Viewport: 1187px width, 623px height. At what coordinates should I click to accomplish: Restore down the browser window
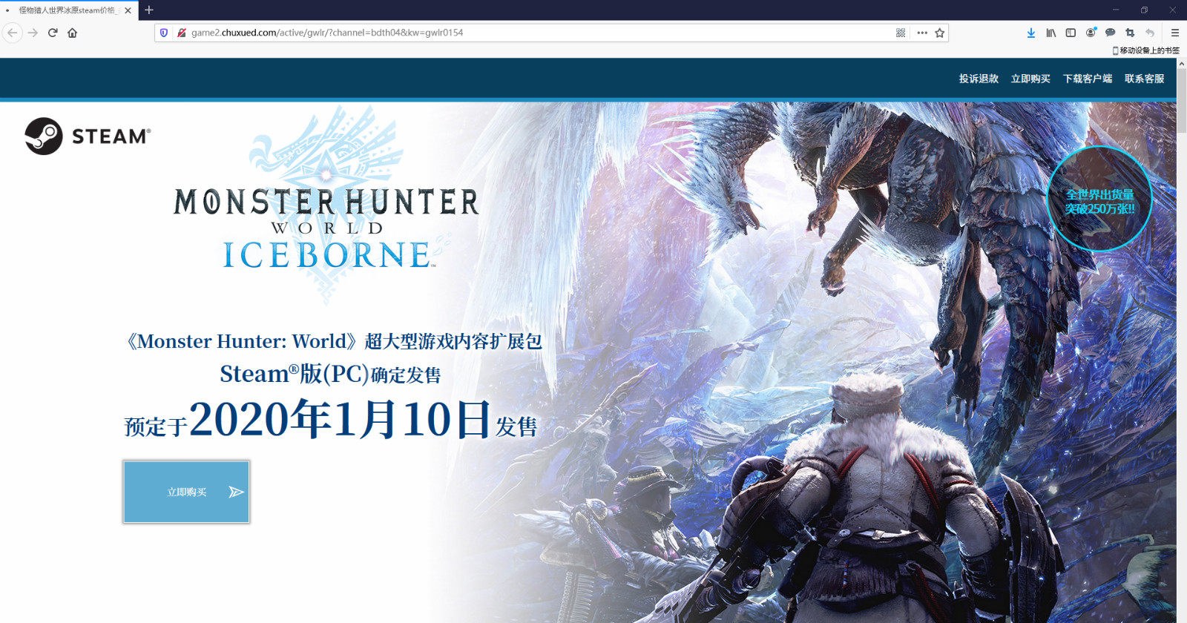[x=1144, y=10]
